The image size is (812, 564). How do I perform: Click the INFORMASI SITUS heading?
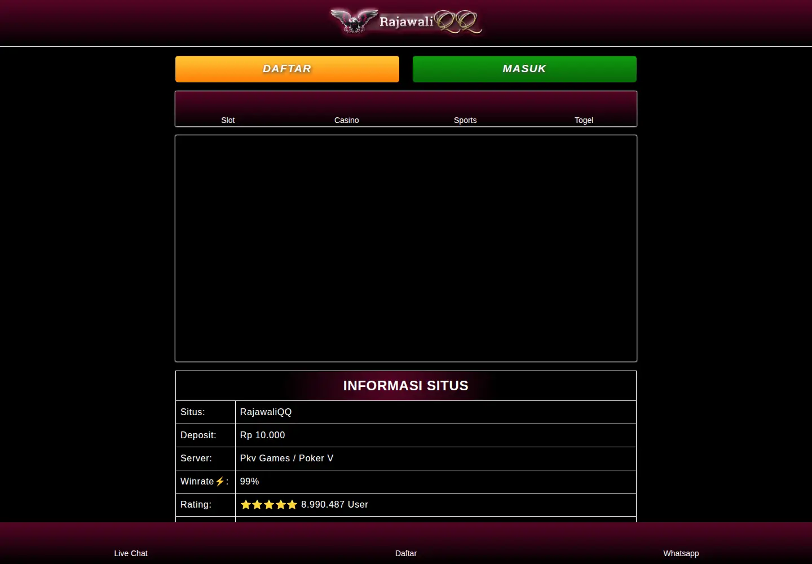(x=406, y=386)
